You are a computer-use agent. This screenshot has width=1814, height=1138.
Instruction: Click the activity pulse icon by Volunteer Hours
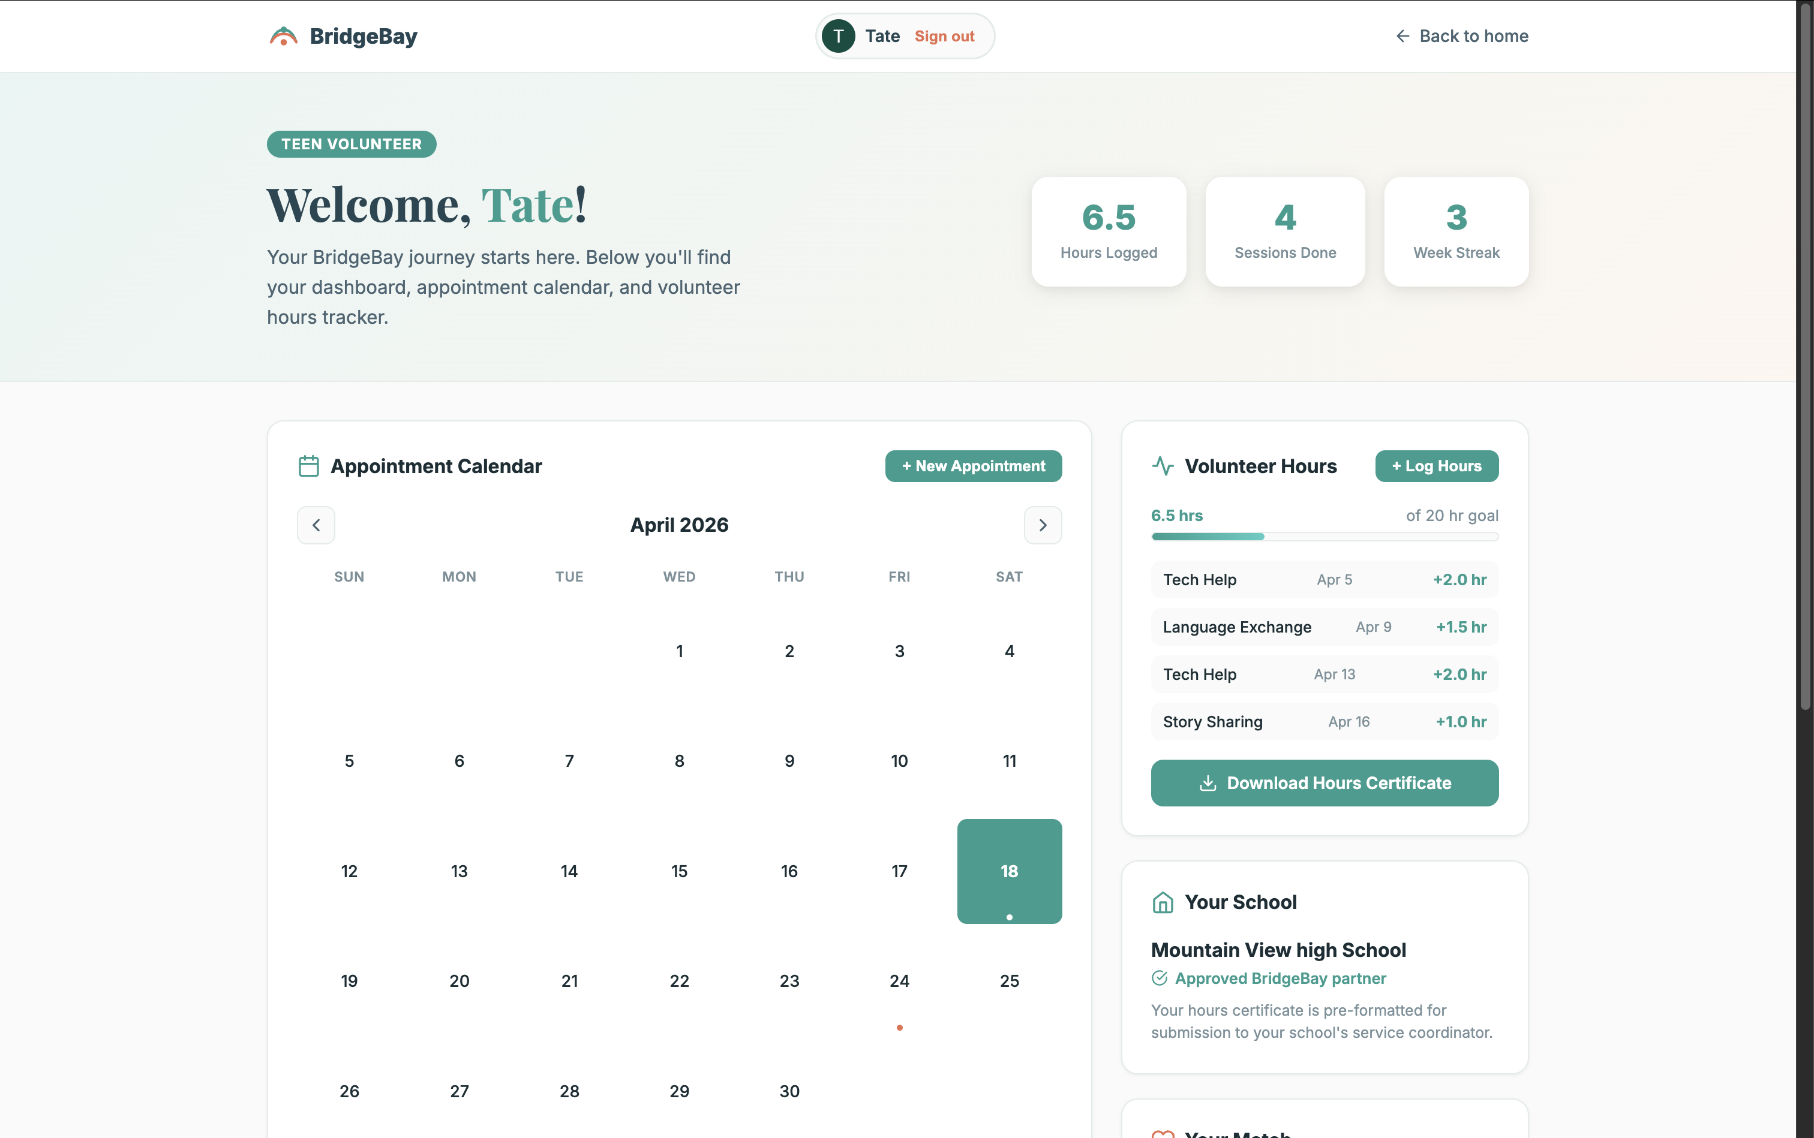[1163, 466]
